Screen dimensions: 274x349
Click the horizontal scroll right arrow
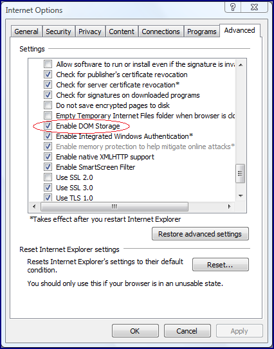pyautogui.click(x=229, y=206)
